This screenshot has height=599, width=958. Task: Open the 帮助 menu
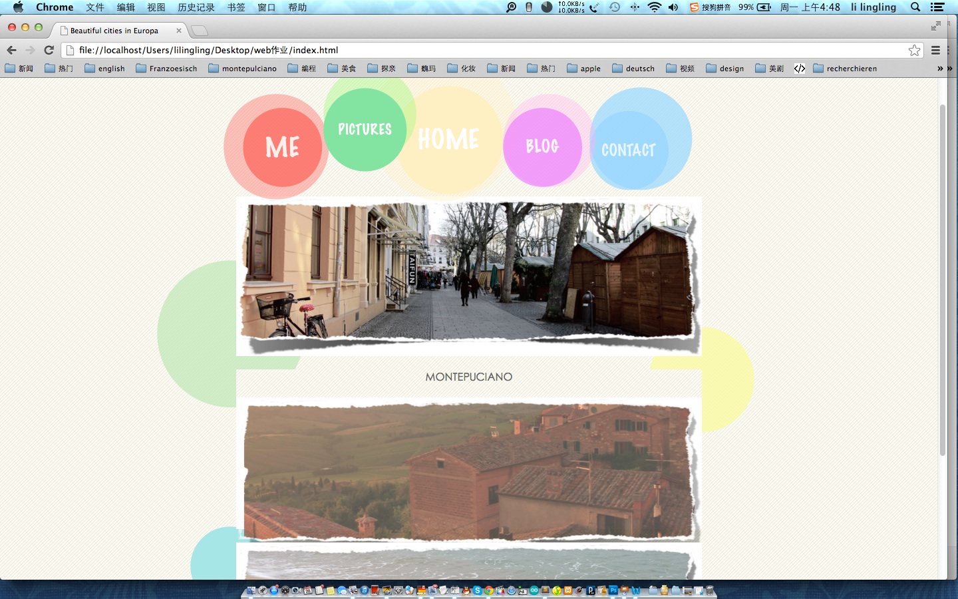click(x=297, y=7)
